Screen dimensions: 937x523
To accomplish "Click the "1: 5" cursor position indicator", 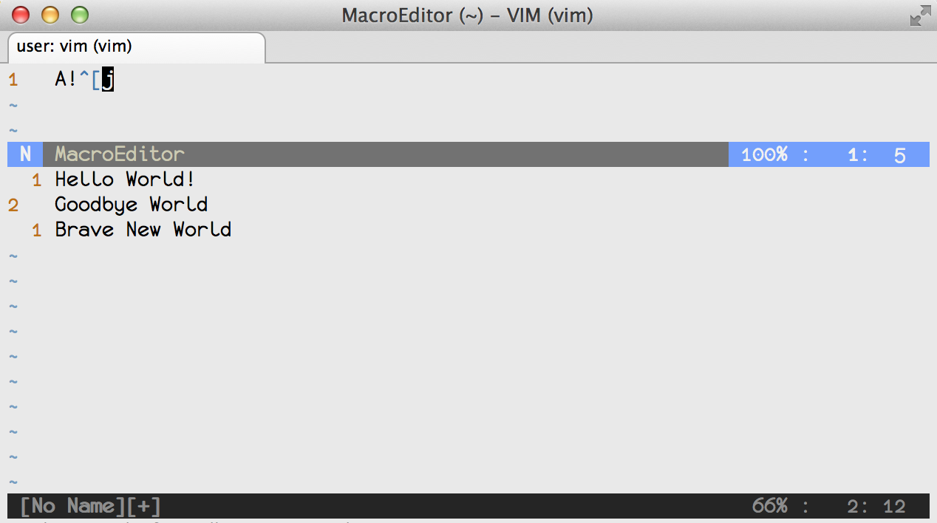I will (876, 154).
